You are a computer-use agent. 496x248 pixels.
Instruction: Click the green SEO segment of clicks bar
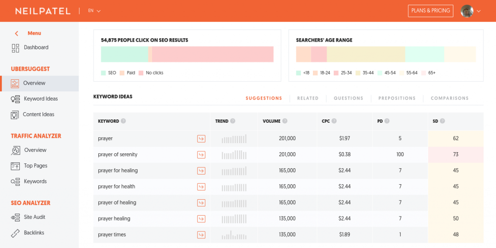tap(124, 54)
